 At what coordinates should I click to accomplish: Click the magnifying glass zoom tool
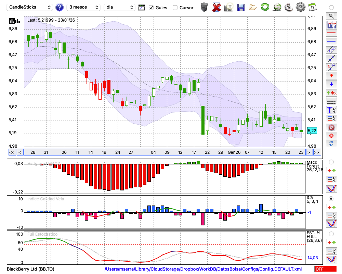tap(331, 16)
